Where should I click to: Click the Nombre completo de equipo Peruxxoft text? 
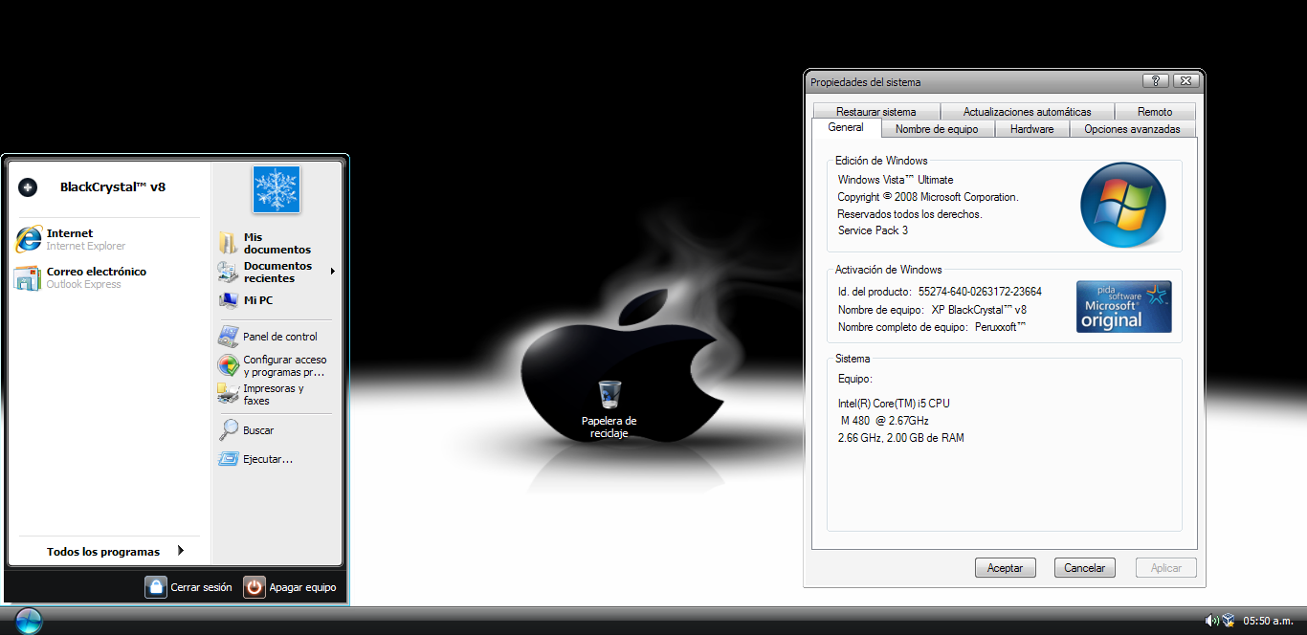click(932, 327)
